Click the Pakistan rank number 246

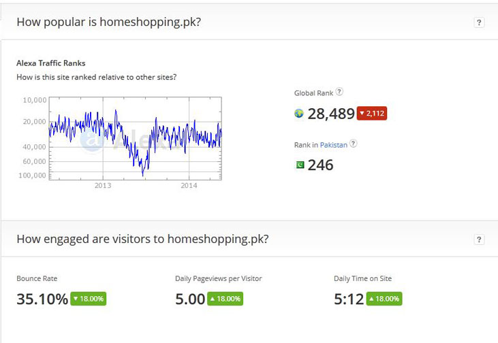pyautogui.click(x=320, y=165)
